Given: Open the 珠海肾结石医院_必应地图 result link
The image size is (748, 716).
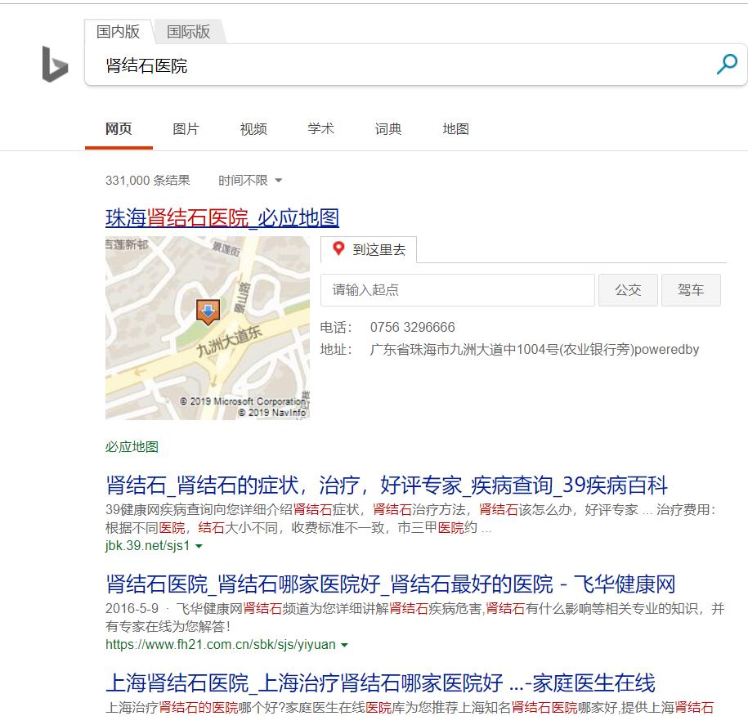Looking at the screenshot, I should pyautogui.click(x=224, y=217).
